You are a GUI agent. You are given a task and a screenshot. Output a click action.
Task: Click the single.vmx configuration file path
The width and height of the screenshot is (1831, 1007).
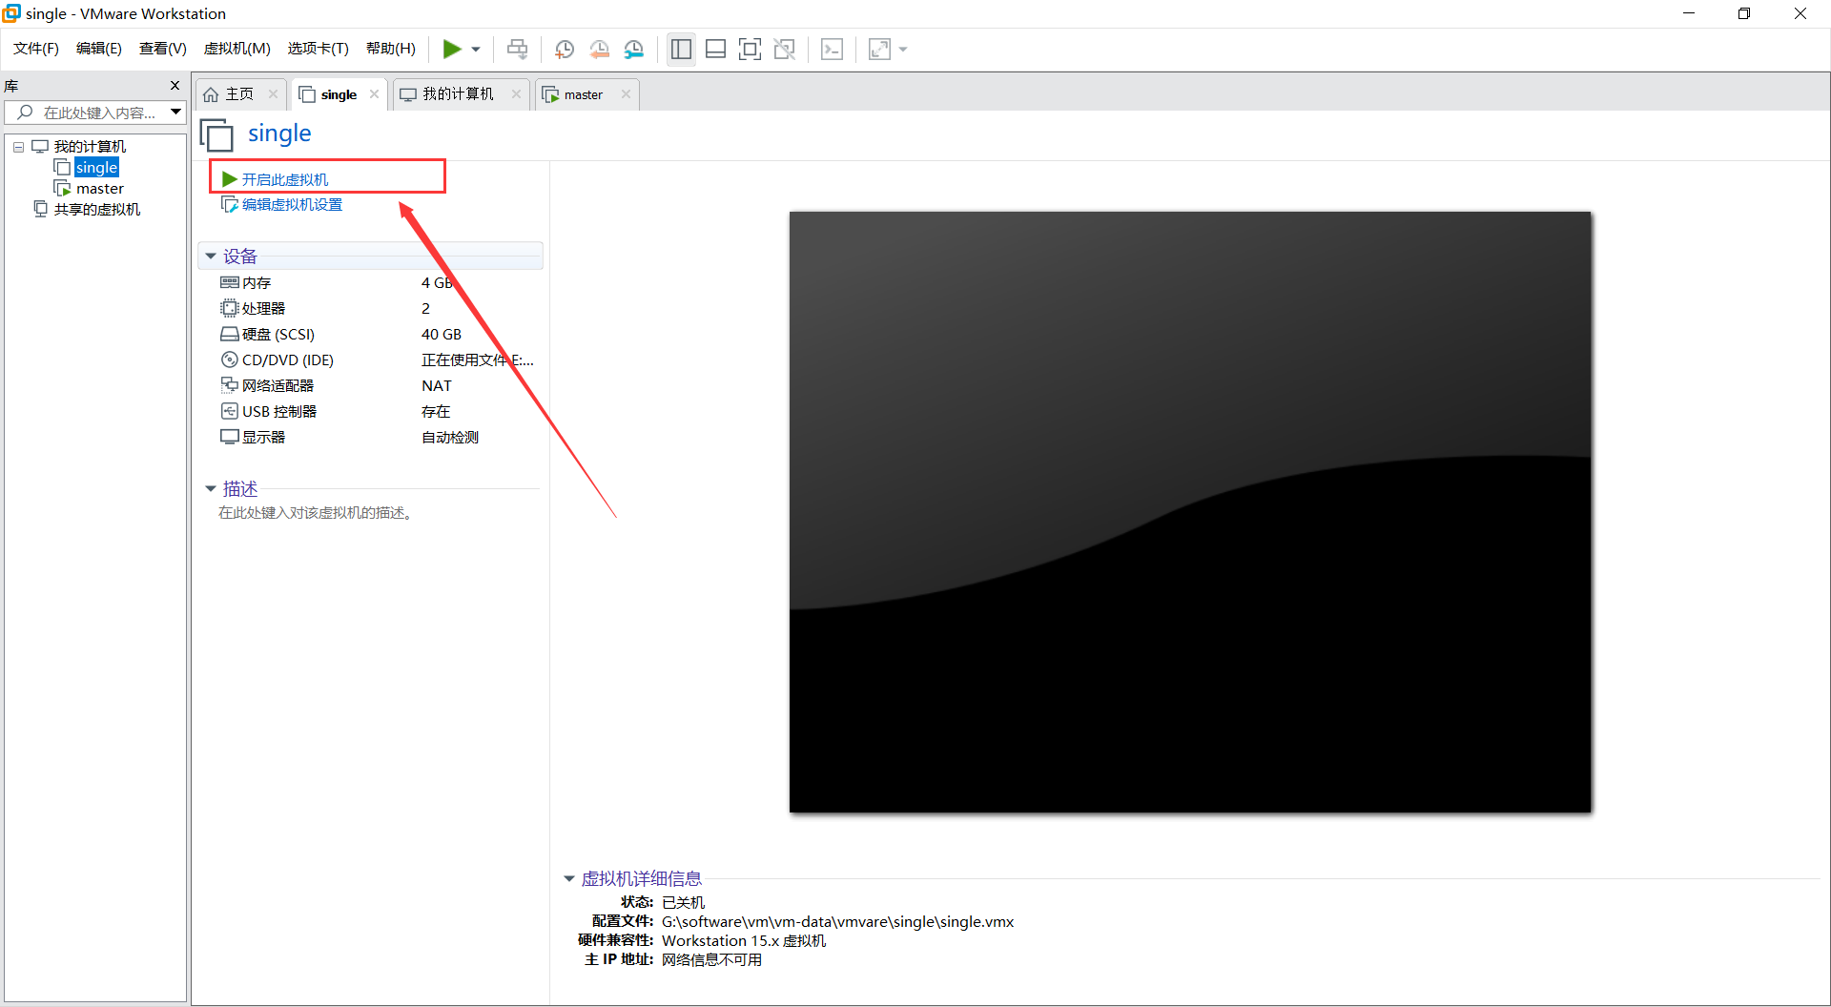[837, 922]
